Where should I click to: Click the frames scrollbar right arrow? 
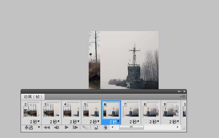click(x=178, y=127)
